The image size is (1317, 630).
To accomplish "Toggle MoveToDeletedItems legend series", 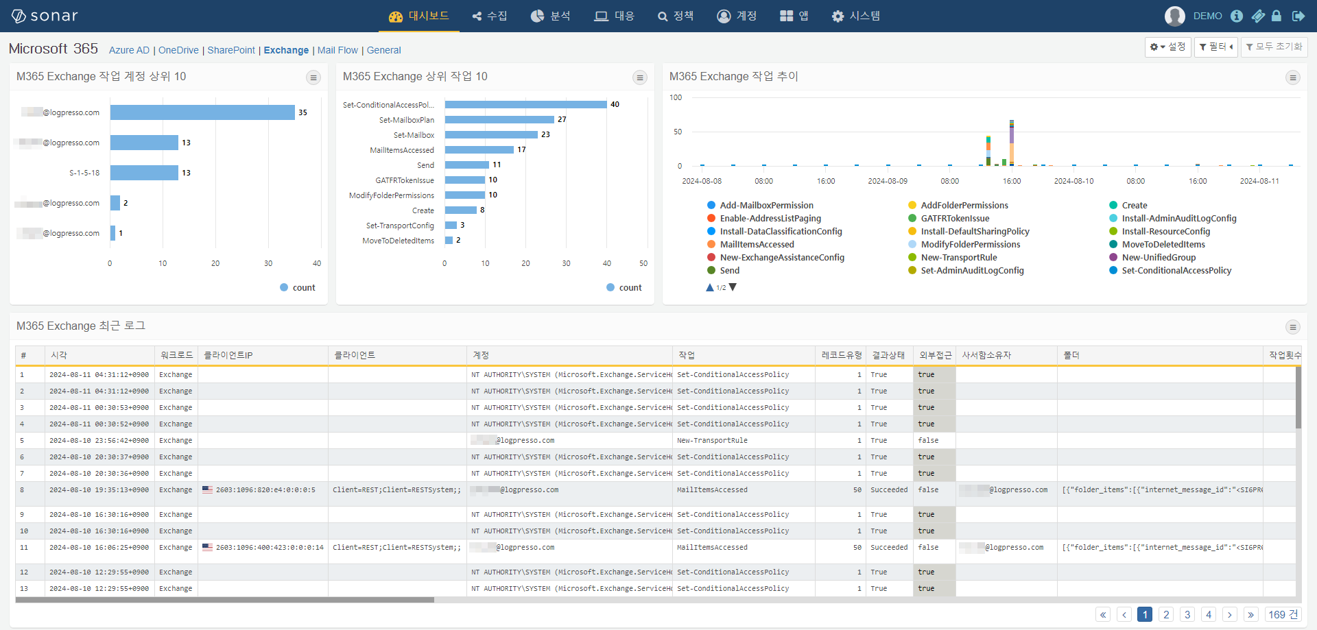I will tap(1157, 244).
